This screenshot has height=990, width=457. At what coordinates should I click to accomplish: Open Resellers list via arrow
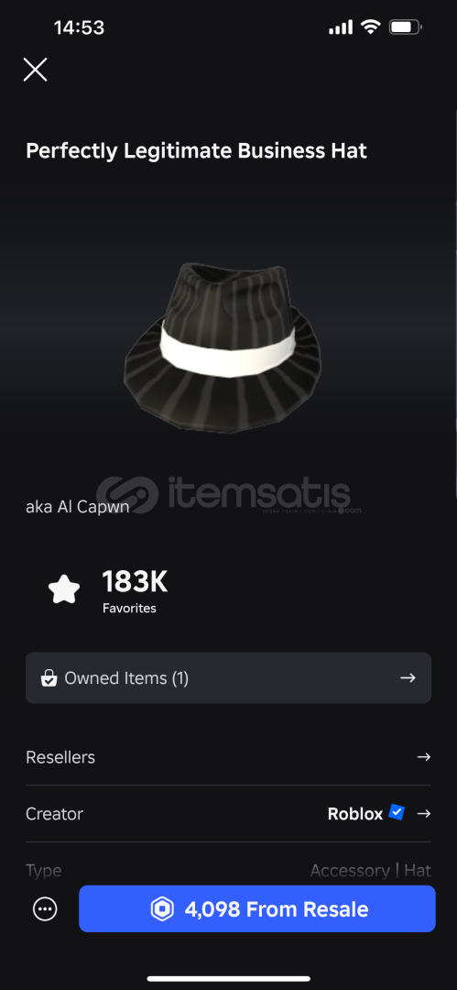424,757
